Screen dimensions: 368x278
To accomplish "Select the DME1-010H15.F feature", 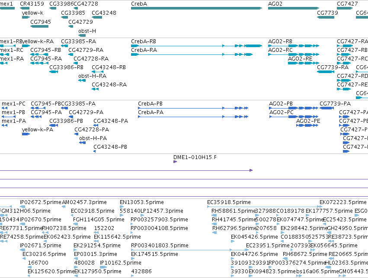I will pyautogui.click(x=175, y=162).
